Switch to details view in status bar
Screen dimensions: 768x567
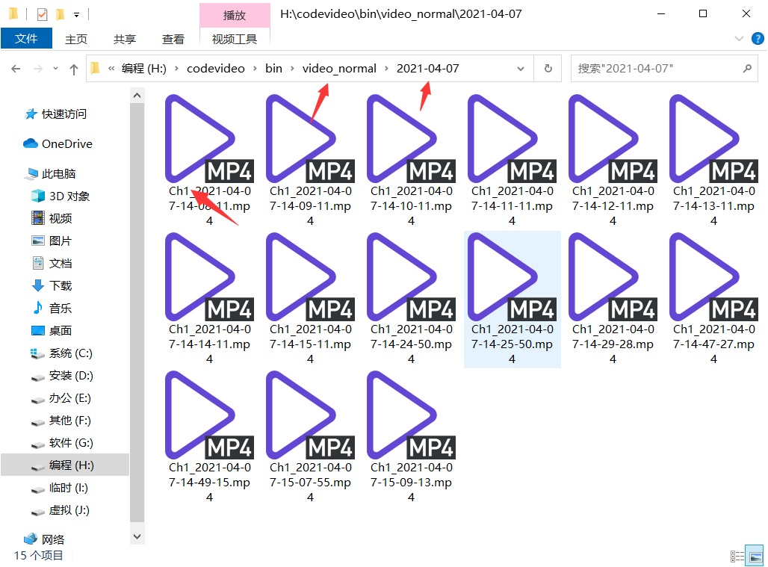point(737,556)
